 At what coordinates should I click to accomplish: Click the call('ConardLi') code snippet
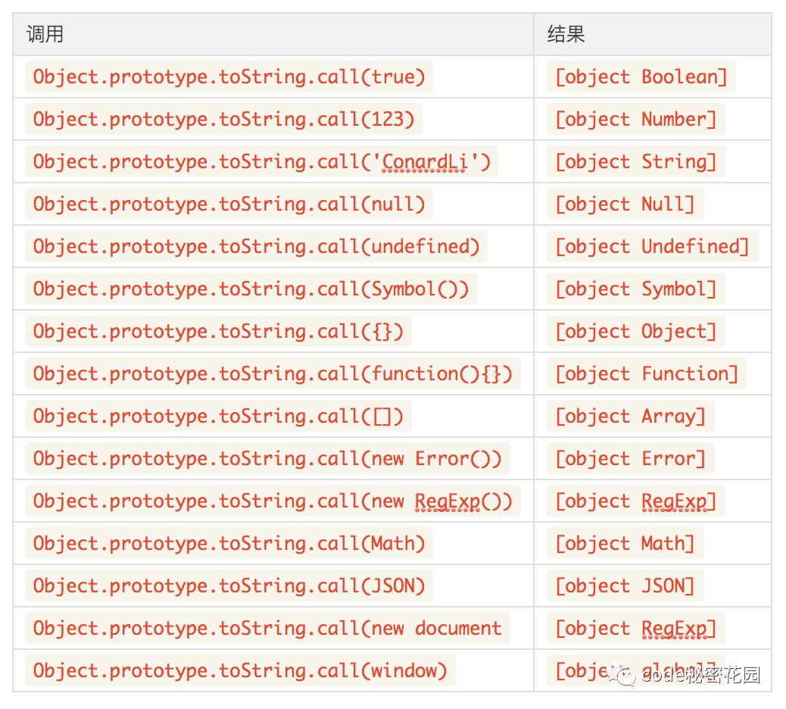[x=262, y=161]
